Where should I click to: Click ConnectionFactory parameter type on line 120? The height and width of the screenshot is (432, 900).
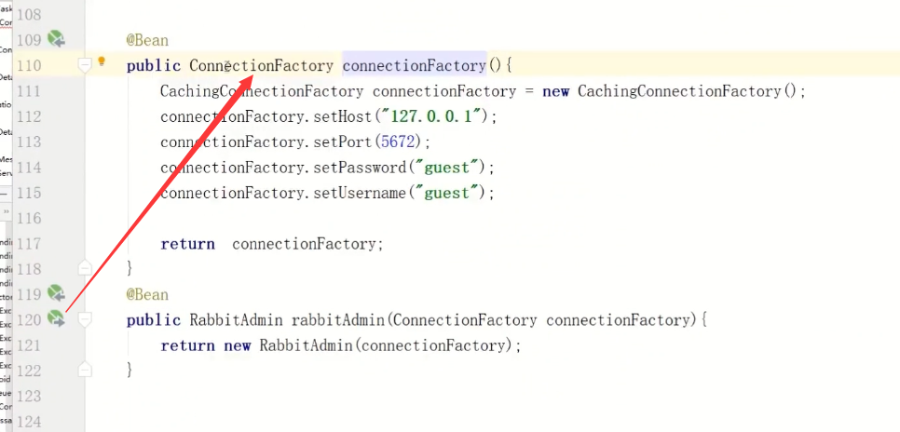click(x=466, y=320)
